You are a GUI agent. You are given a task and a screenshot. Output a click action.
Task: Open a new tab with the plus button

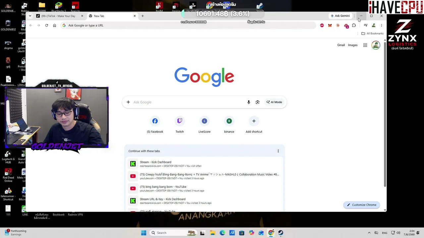tap(142, 16)
